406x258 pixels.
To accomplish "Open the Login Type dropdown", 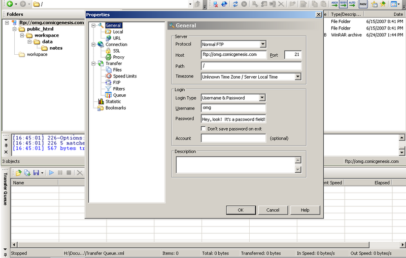I will point(262,98).
